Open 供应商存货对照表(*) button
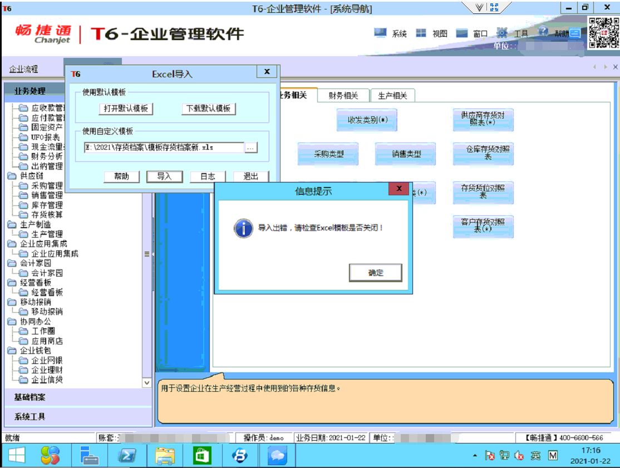 tap(483, 120)
